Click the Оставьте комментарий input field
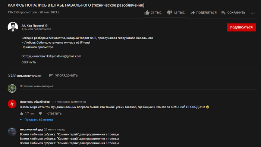The height and width of the screenshot is (147, 261). (x=138, y=87)
